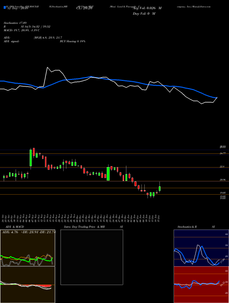
Task: Select 'ADX: 4.76 +DY: 23.91 -DY: 21.74' readout
Action: (28, 232)
